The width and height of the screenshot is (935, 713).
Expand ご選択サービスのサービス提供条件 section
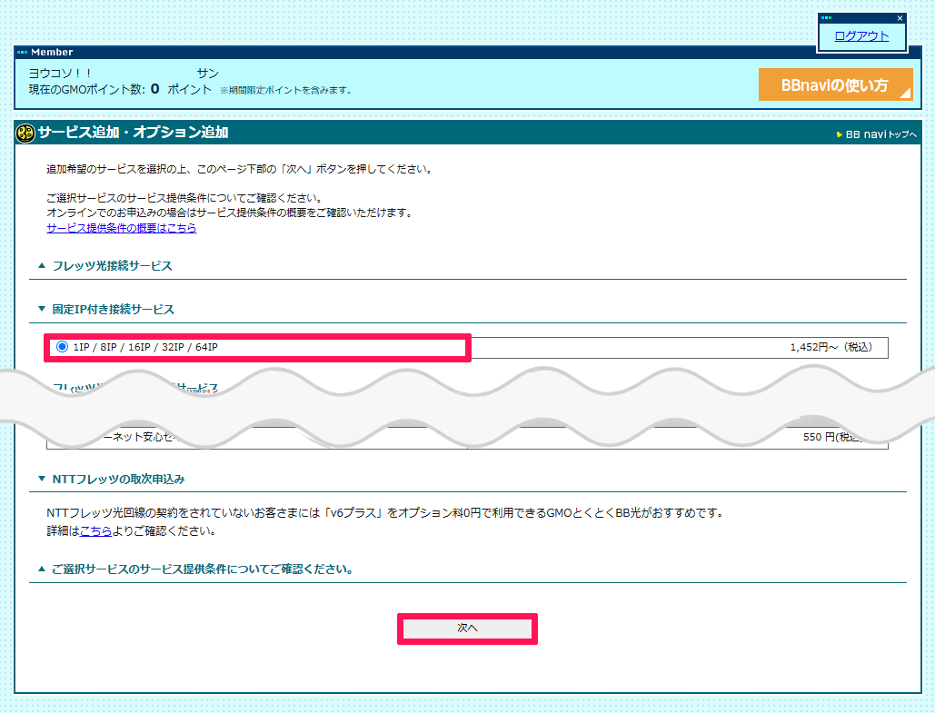coord(195,569)
